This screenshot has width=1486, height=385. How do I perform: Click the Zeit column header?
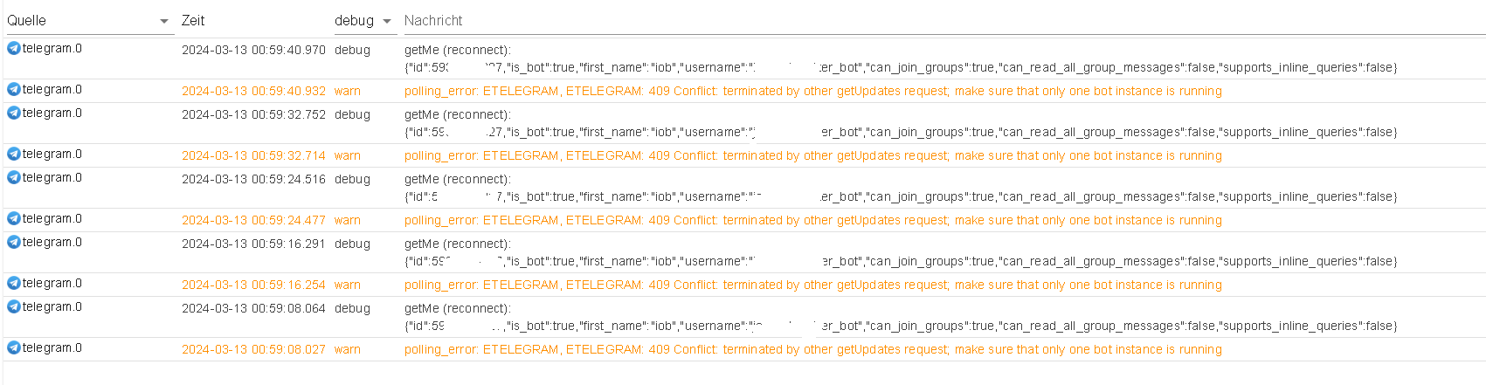[193, 20]
